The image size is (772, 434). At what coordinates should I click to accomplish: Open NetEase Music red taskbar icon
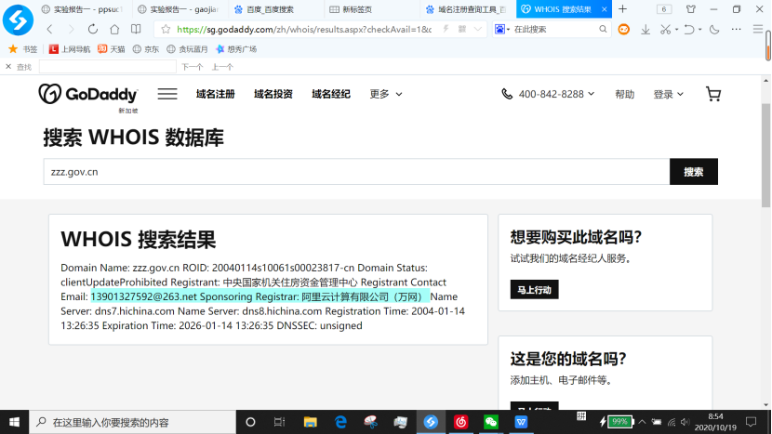tap(460, 422)
